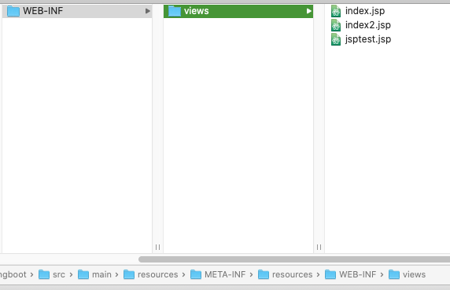Go to first resources path bar item
Image resolution: width=450 pixels, height=290 pixels.
[158, 274]
